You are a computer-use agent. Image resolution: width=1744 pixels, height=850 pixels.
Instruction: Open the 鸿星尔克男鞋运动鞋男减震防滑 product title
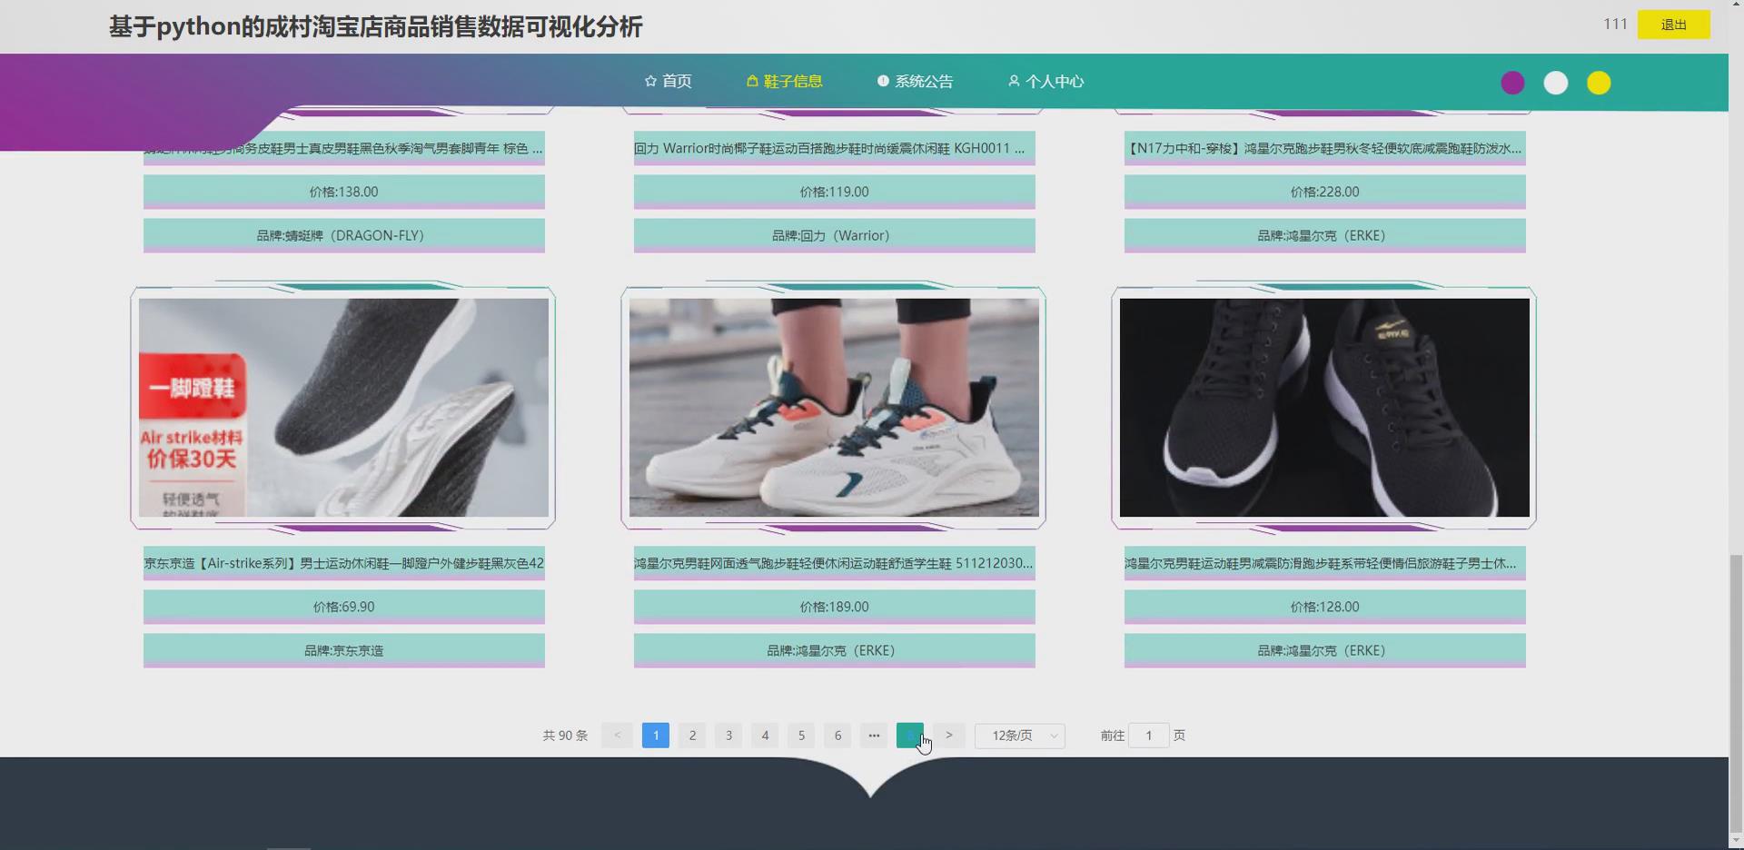[1325, 563]
